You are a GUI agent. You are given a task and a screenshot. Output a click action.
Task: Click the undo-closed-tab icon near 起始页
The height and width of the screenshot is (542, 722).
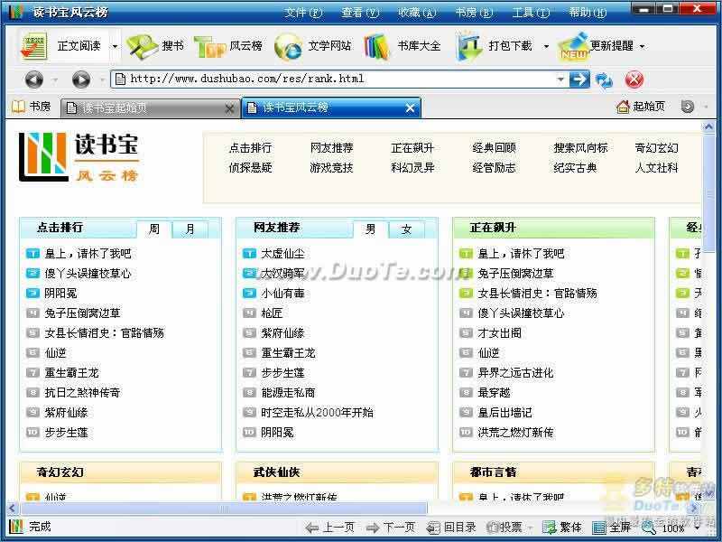pos(688,107)
